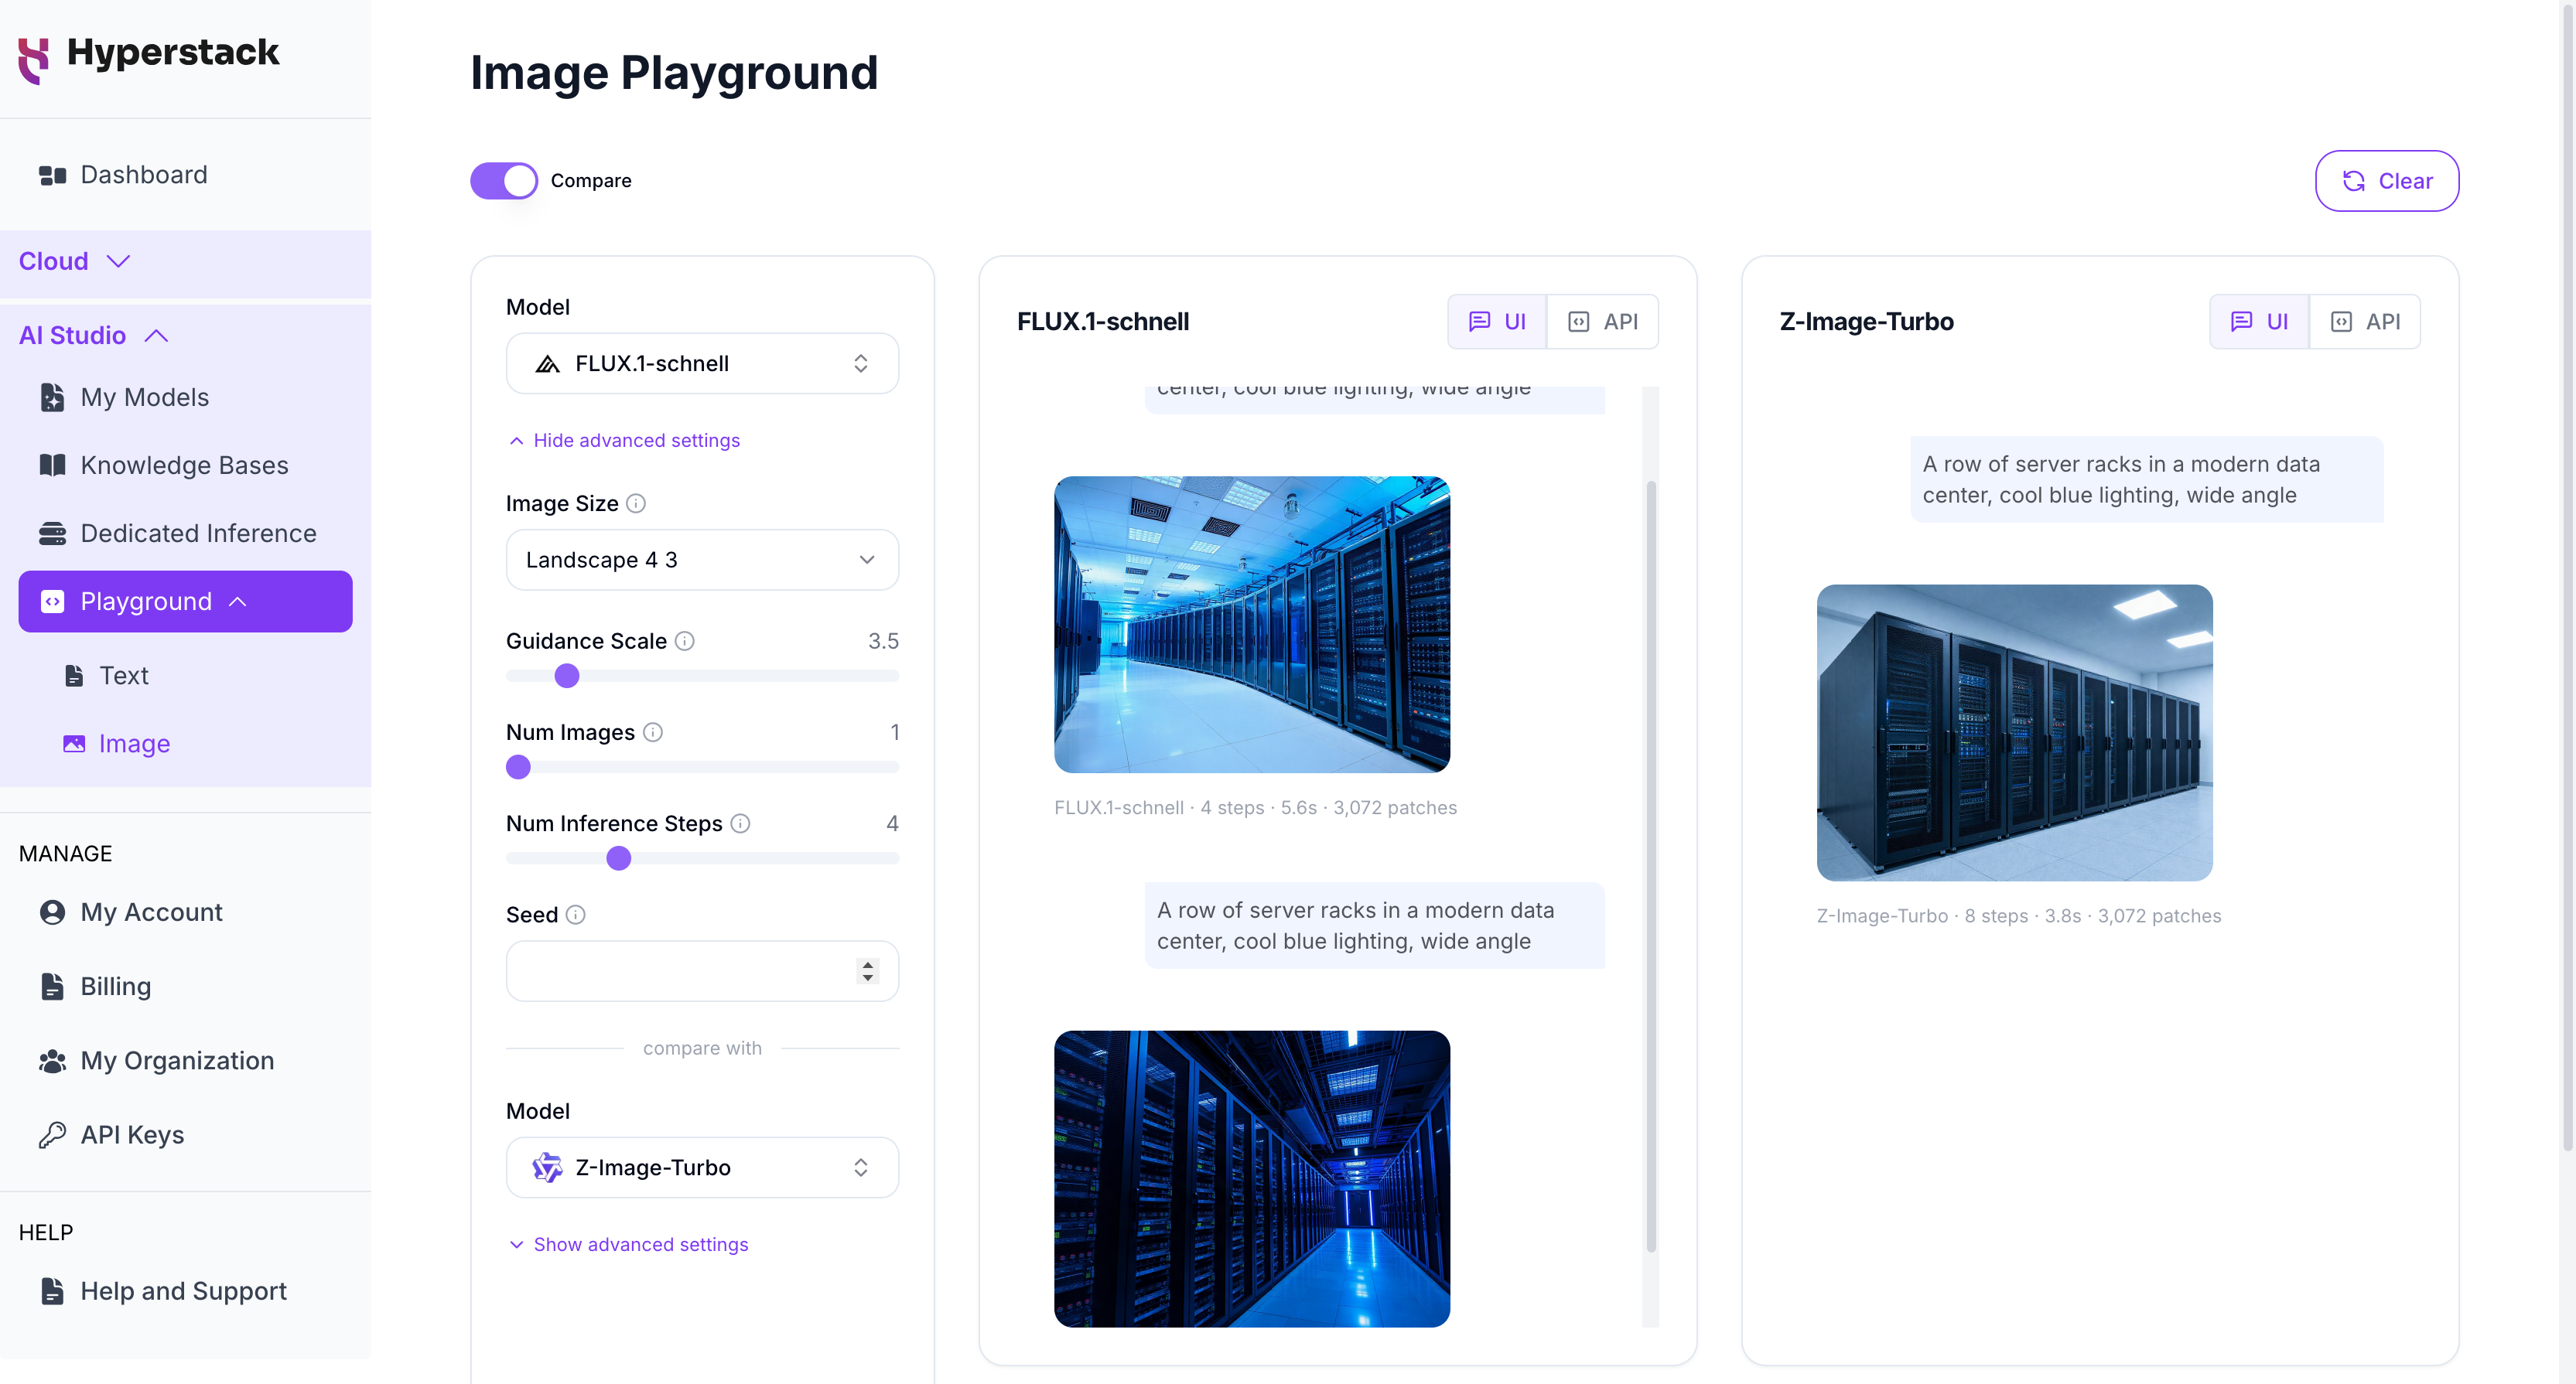Click the My Models file icon
2576x1384 pixels.
coord(52,397)
